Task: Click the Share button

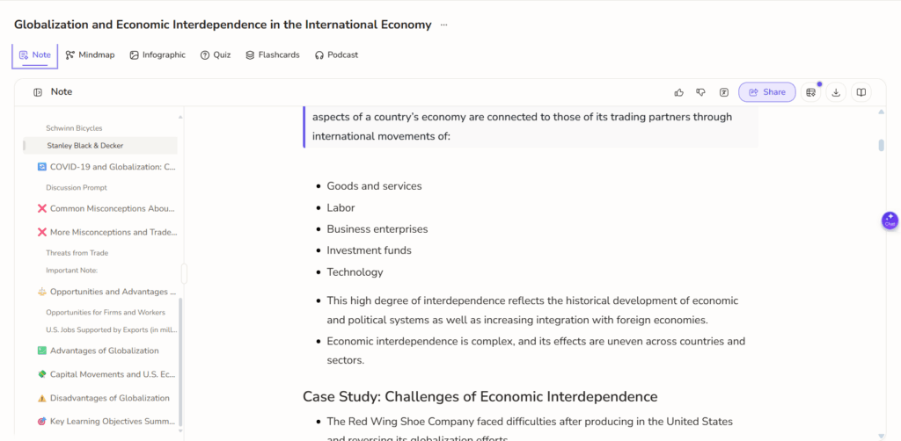Action: click(767, 92)
